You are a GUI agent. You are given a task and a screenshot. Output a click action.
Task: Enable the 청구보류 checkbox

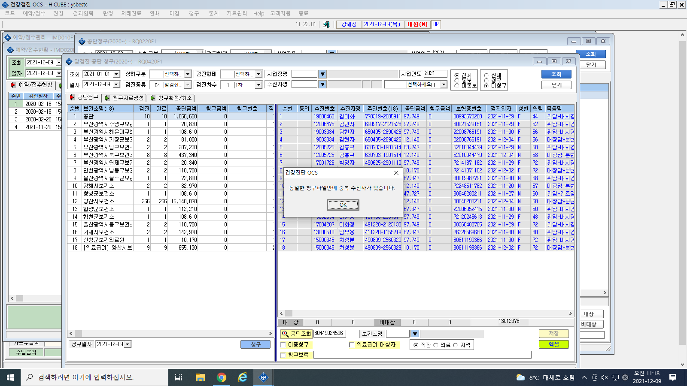tap(283, 355)
